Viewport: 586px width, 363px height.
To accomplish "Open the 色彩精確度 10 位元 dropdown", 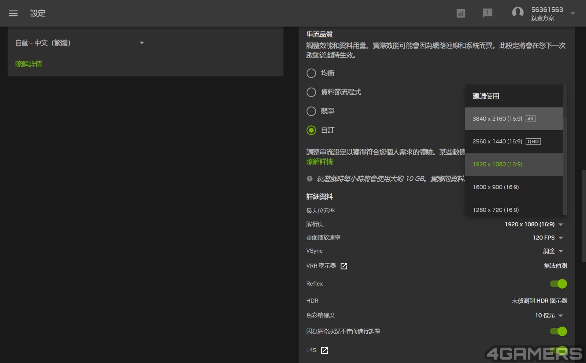I will [x=549, y=316].
